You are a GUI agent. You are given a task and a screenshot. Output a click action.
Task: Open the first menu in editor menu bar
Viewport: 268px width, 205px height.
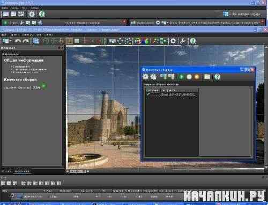coord(4,35)
